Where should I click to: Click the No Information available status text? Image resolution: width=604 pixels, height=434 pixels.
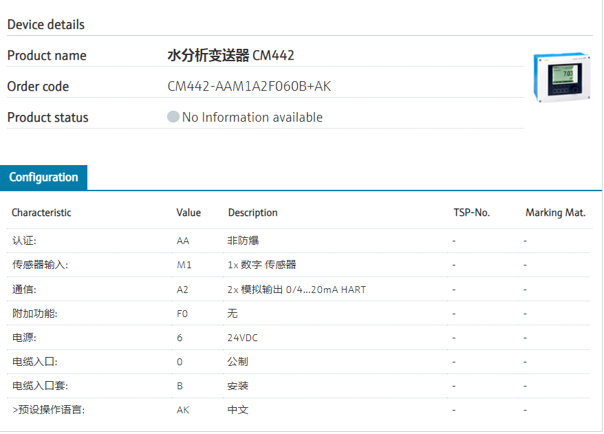tap(252, 118)
